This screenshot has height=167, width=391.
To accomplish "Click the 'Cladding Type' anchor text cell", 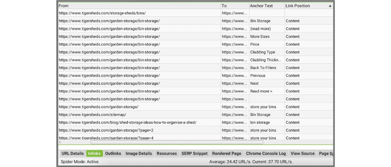I will coord(267,52).
